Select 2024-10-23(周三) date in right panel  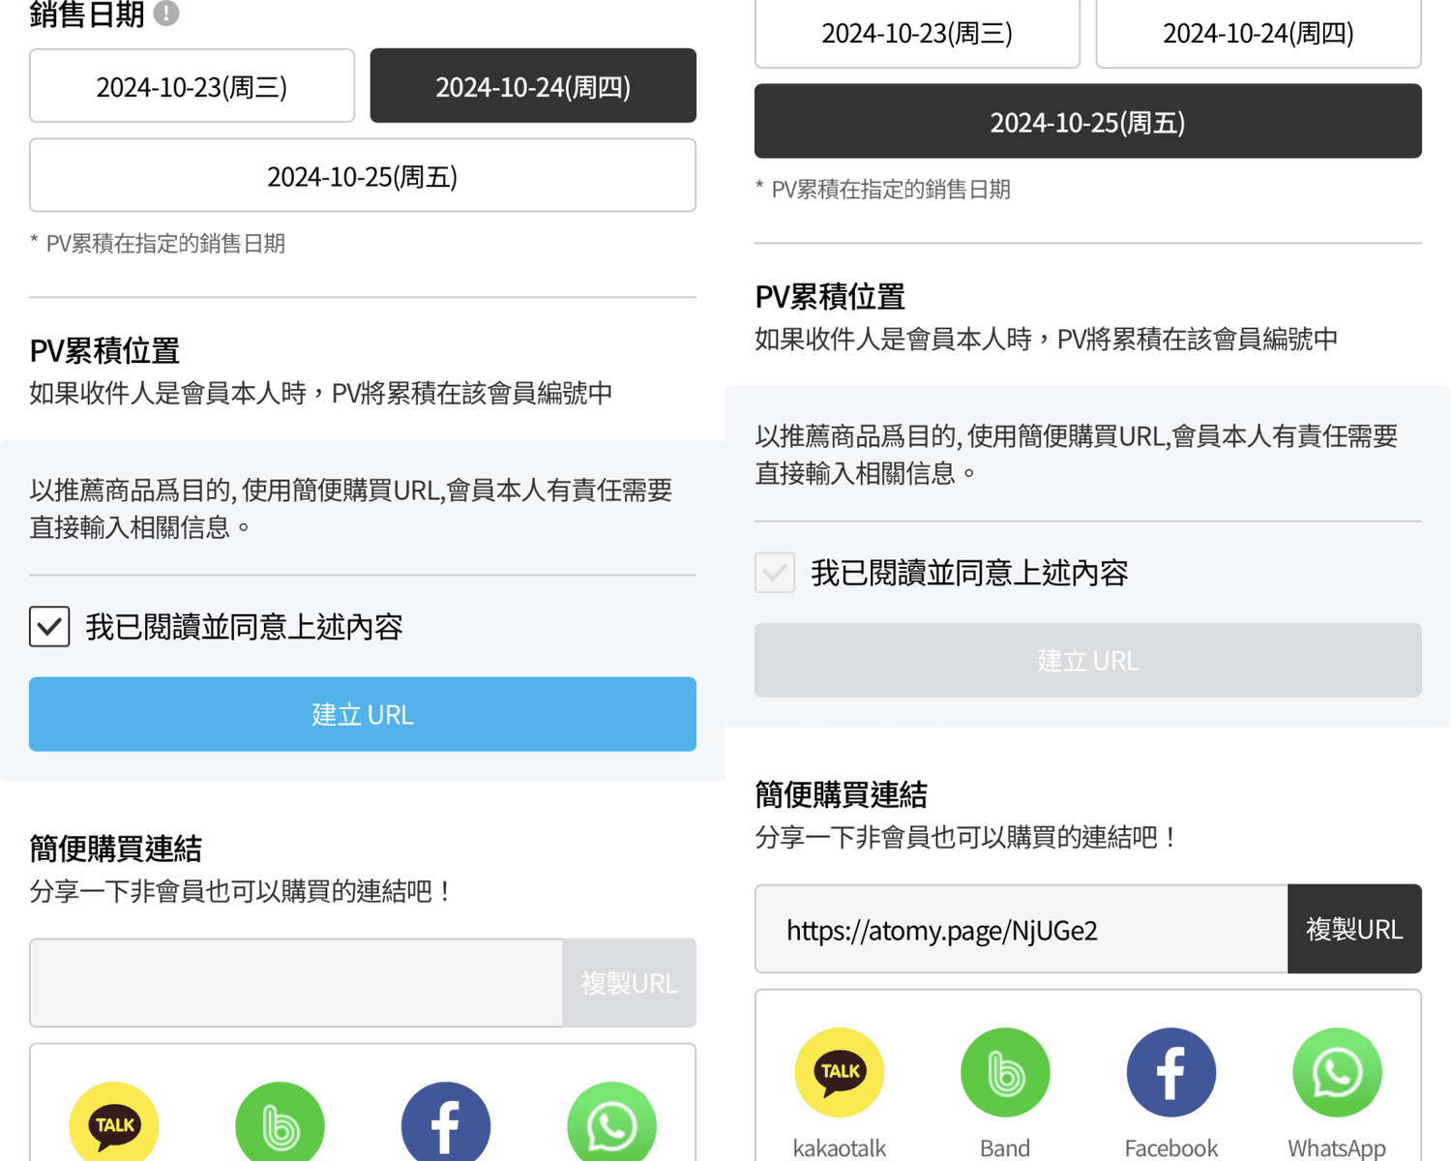pos(917,34)
